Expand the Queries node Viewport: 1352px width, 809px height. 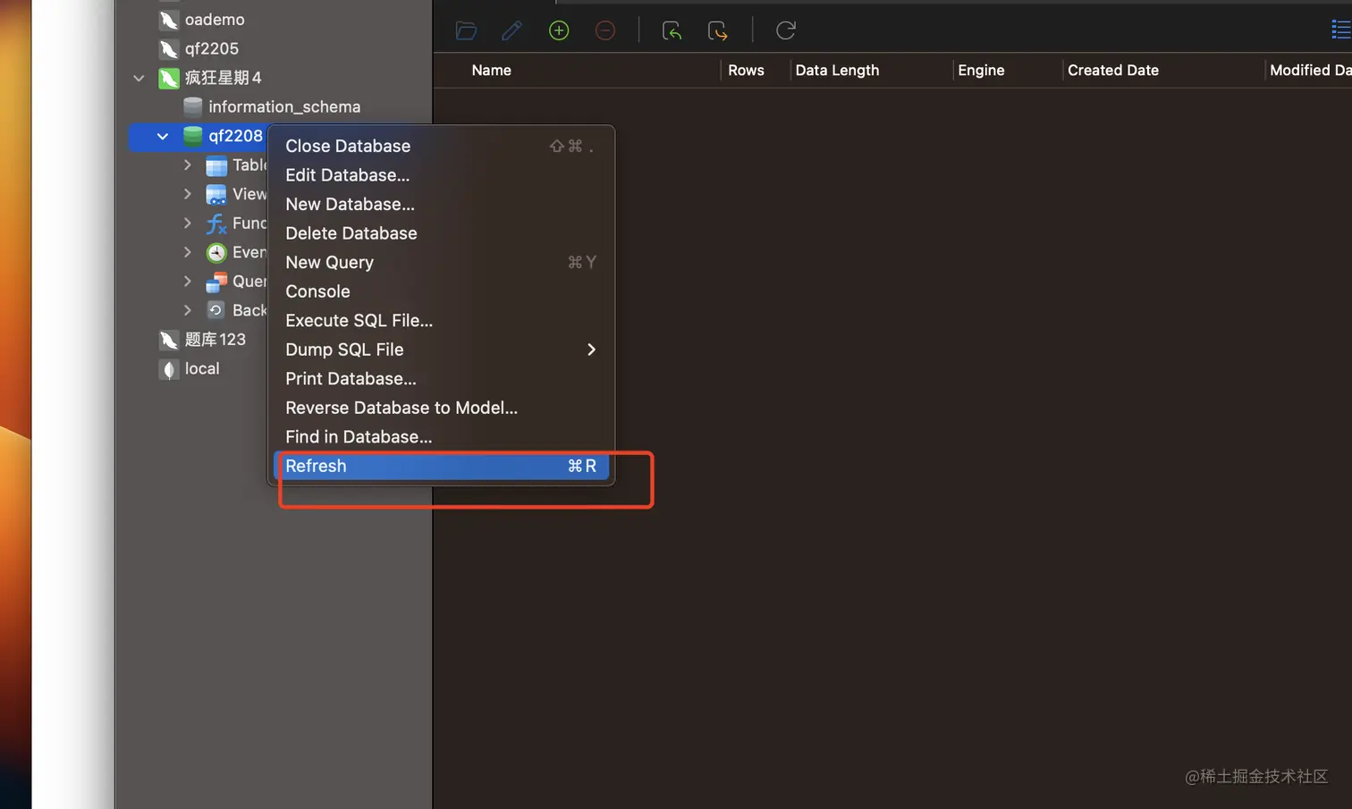[187, 281]
